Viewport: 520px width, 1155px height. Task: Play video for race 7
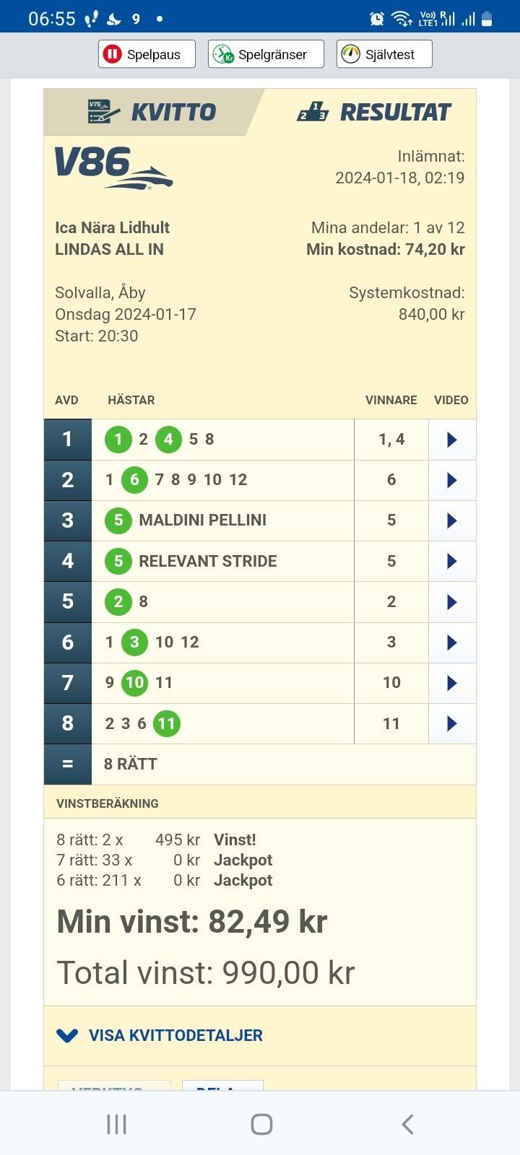(452, 682)
